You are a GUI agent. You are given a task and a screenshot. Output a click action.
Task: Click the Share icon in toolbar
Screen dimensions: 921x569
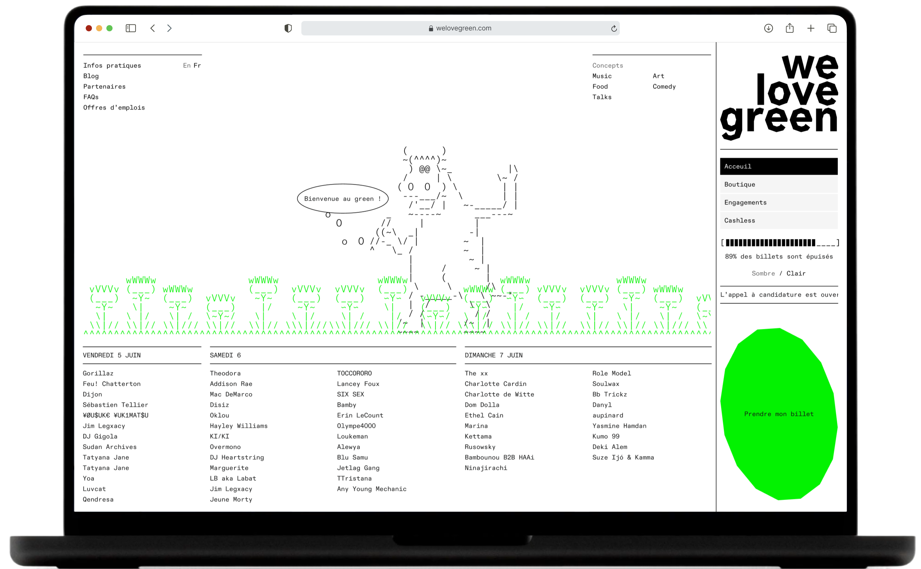coord(789,28)
